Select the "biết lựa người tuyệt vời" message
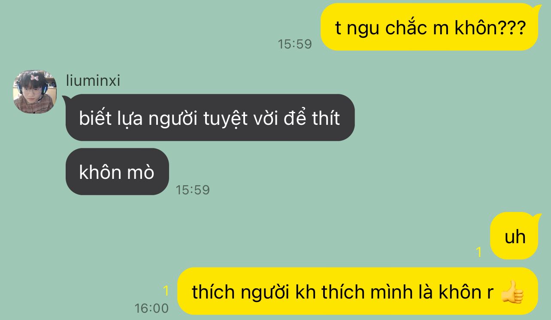Viewport: 551px width, 320px height. pos(210,118)
